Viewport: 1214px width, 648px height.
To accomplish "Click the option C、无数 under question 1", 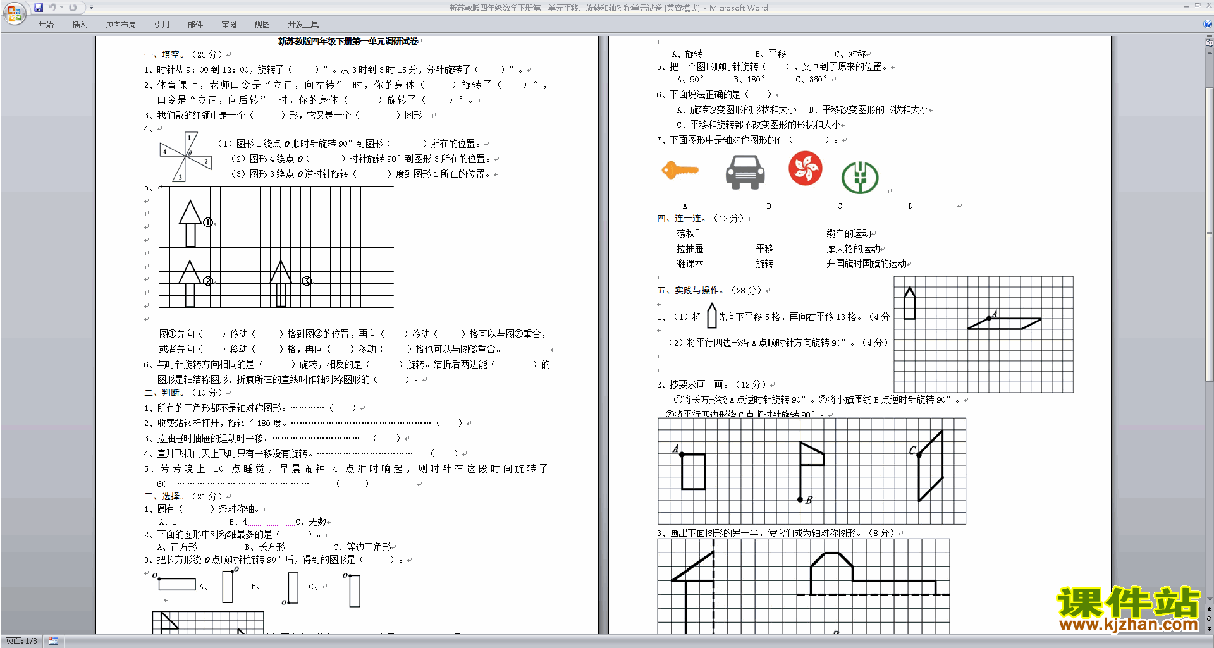I will 311,522.
